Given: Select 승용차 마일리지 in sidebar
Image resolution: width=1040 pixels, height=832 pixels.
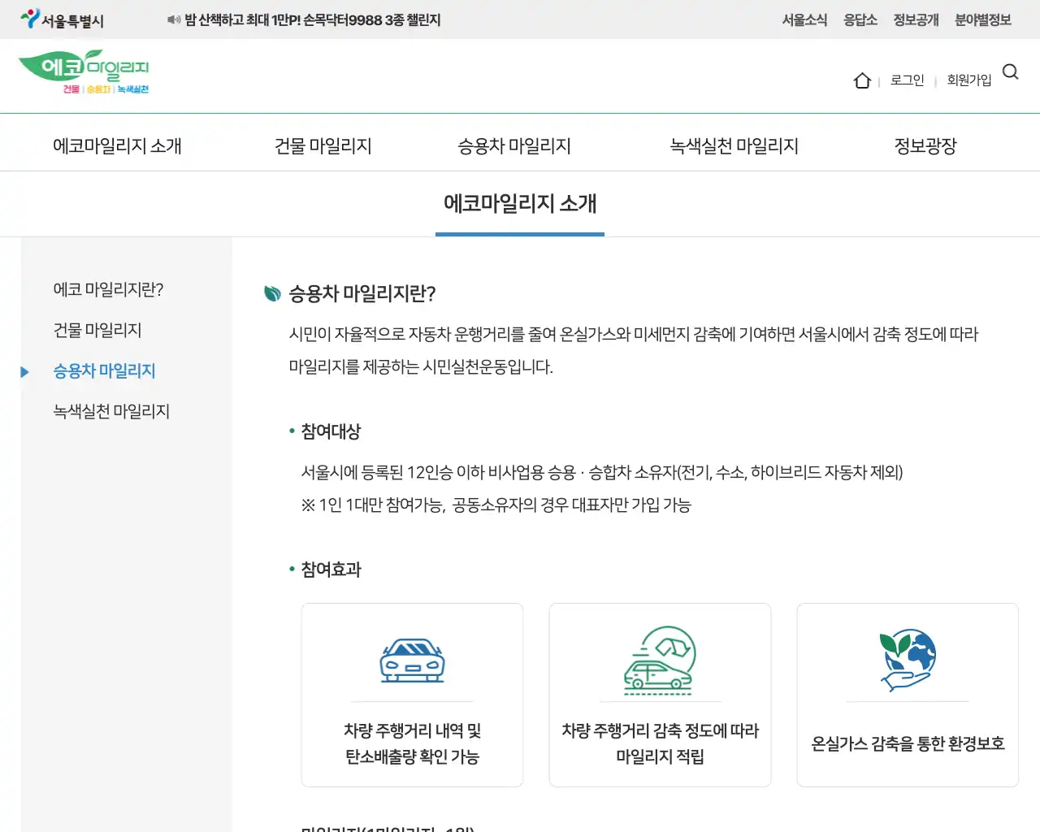Looking at the screenshot, I should [x=104, y=370].
